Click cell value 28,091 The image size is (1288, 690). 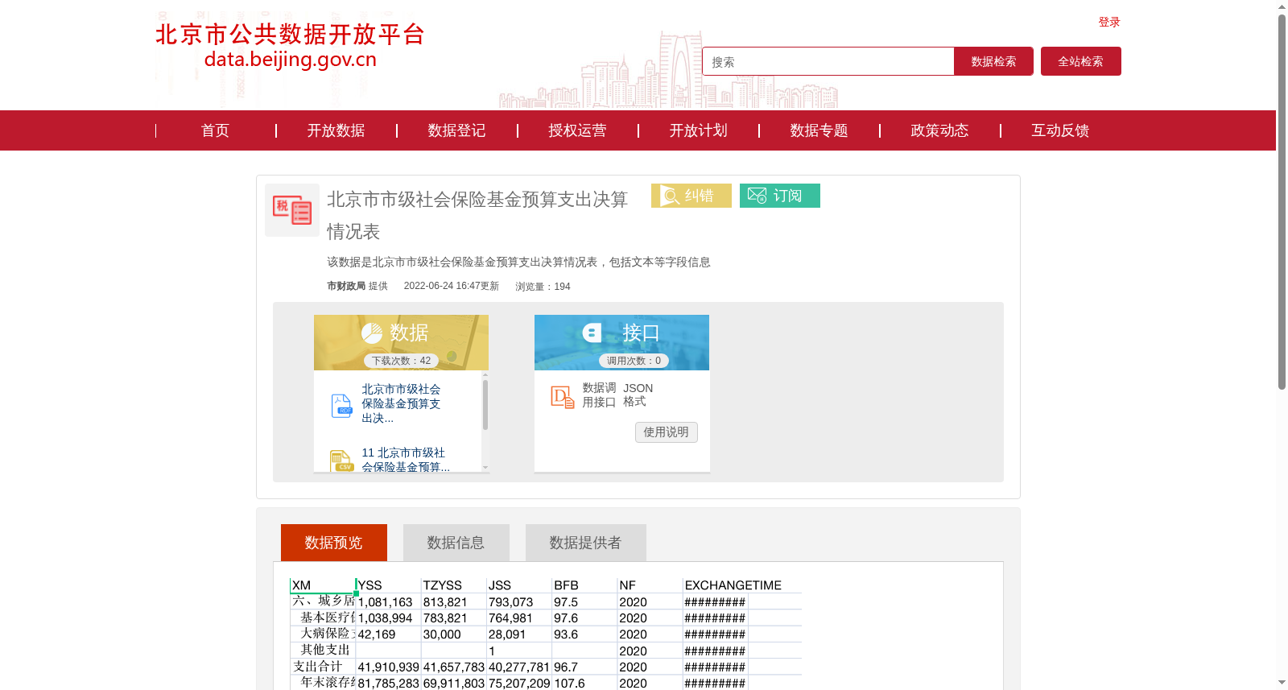507,634
